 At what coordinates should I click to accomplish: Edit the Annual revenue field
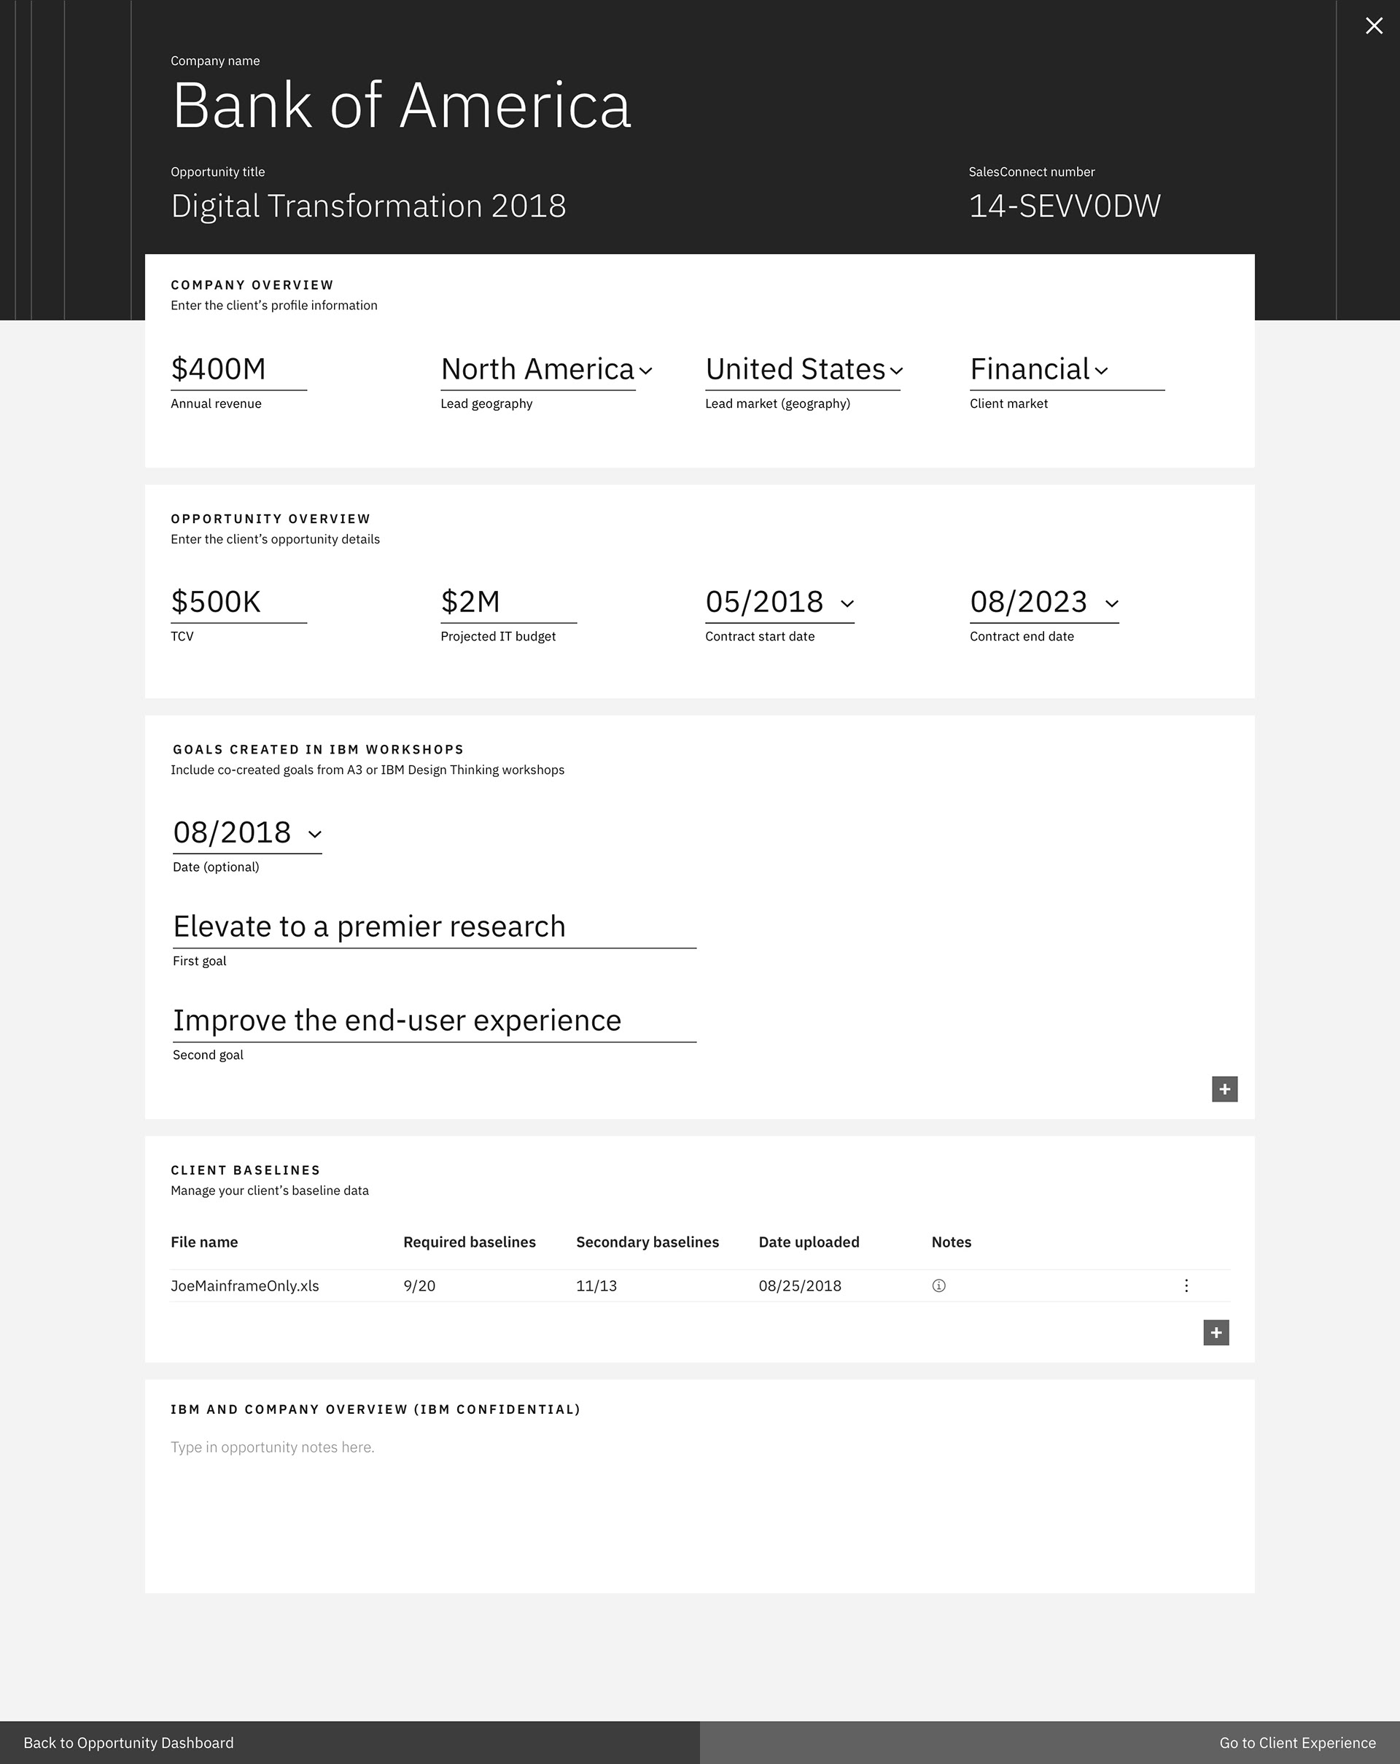pyautogui.click(x=238, y=370)
